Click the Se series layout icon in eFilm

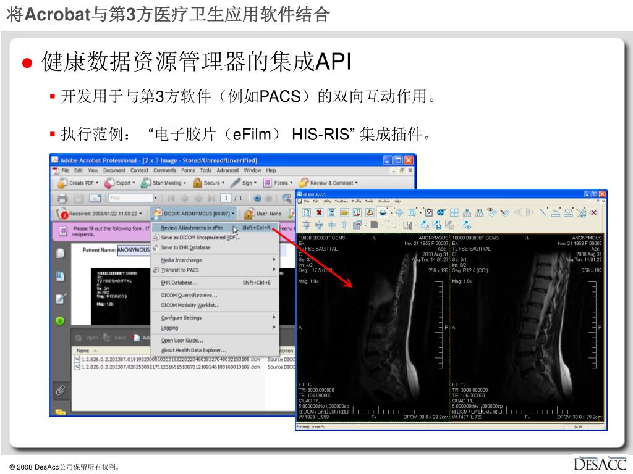pos(467,212)
